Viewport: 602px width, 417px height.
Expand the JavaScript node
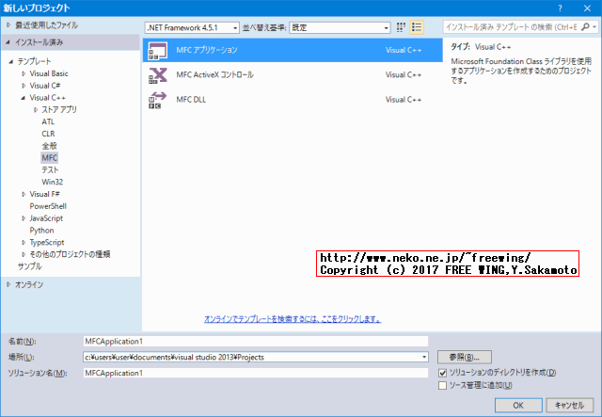[x=24, y=218]
